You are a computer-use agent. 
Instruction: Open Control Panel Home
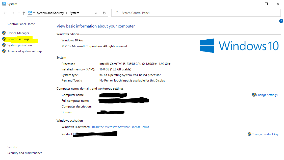pyautogui.click(x=21, y=24)
